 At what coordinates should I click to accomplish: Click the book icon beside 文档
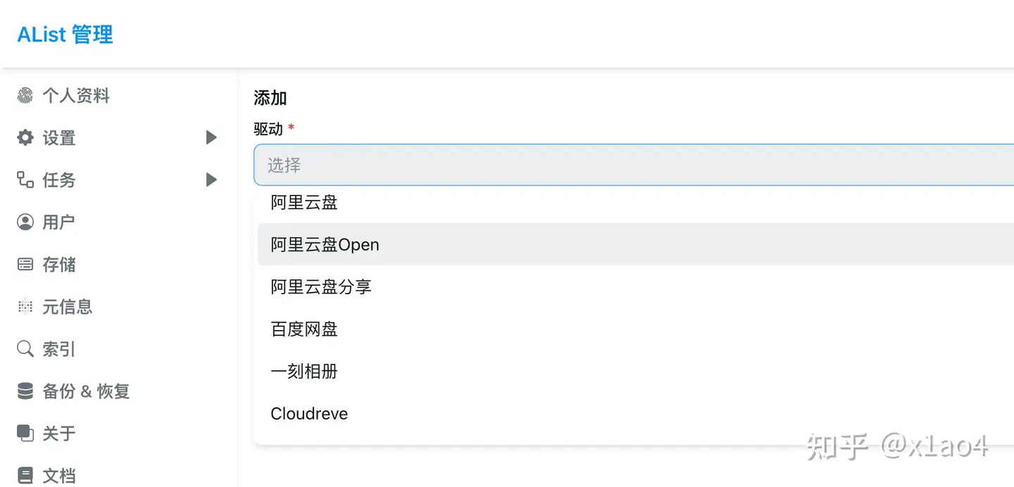25,476
